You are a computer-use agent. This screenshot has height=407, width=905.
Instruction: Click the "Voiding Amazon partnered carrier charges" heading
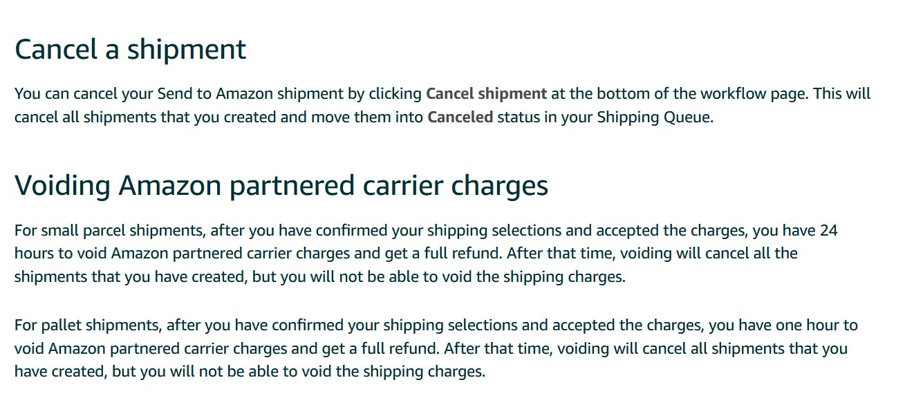coord(281,186)
